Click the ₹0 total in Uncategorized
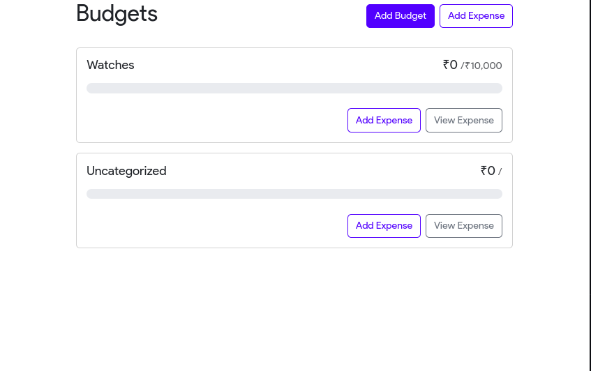The image size is (591, 371). [488, 171]
